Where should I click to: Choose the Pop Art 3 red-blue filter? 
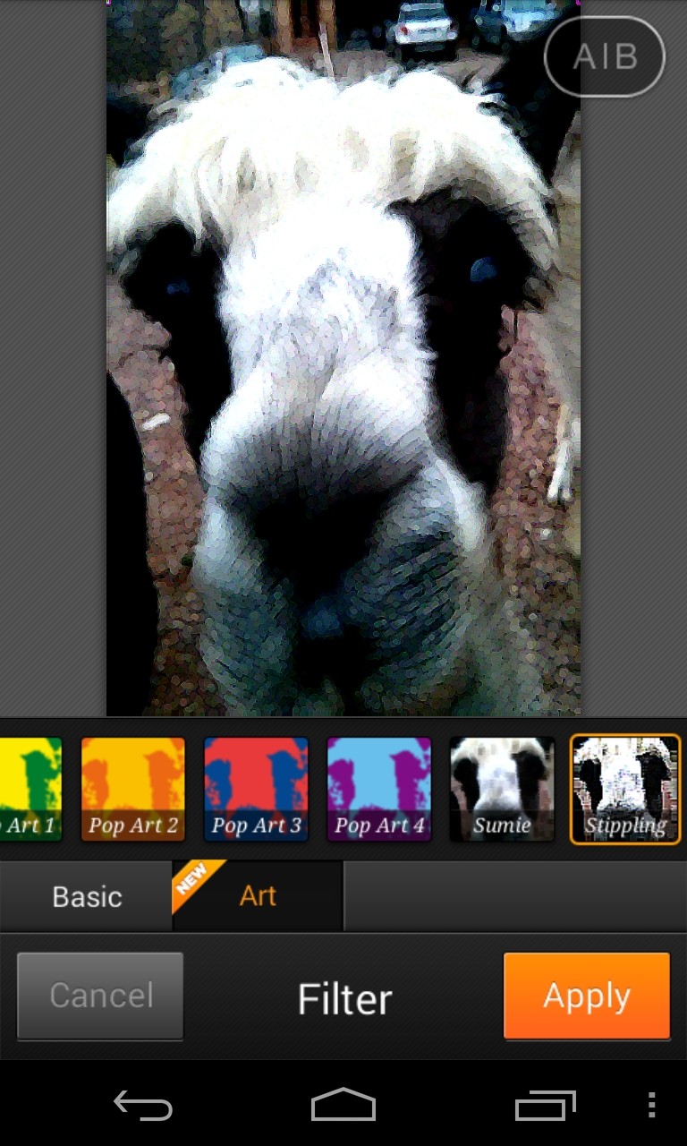[x=256, y=789]
